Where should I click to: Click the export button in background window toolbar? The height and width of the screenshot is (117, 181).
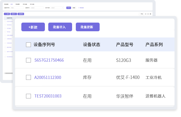[x=141, y=14]
